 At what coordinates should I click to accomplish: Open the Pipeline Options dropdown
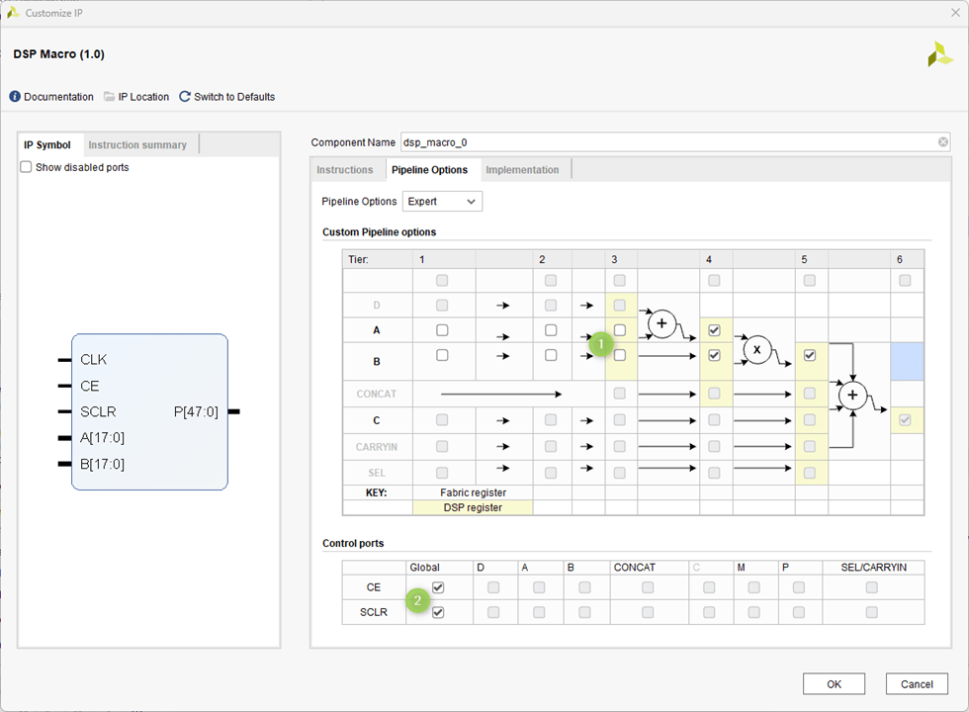pos(442,202)
